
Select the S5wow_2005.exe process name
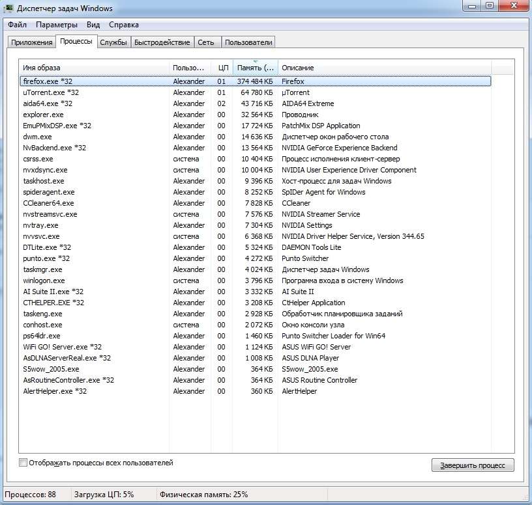(51, 369)
